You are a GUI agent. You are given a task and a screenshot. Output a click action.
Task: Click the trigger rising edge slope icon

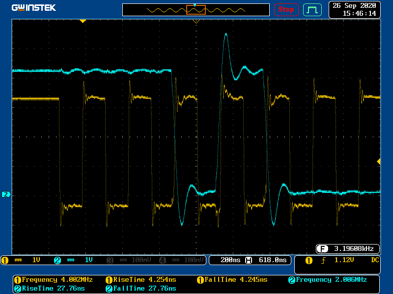pos(324,260)
